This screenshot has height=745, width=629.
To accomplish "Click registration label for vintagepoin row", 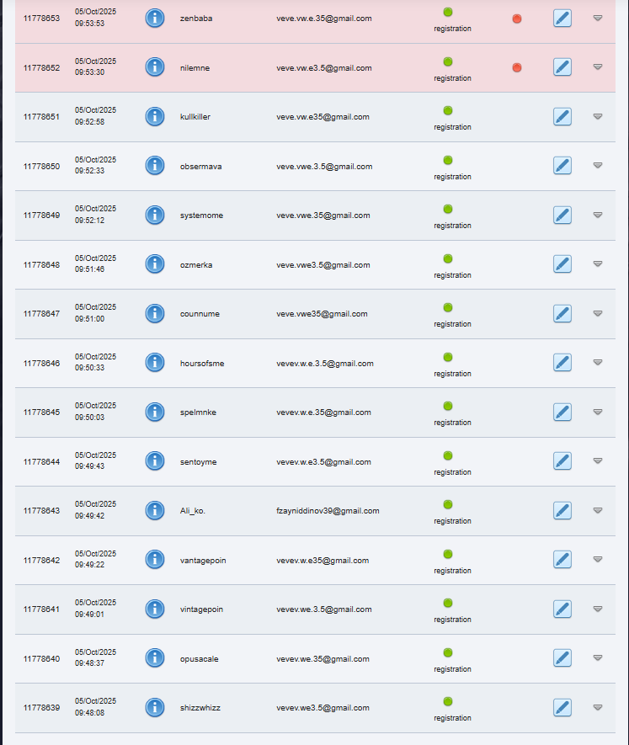I will 452,620.
